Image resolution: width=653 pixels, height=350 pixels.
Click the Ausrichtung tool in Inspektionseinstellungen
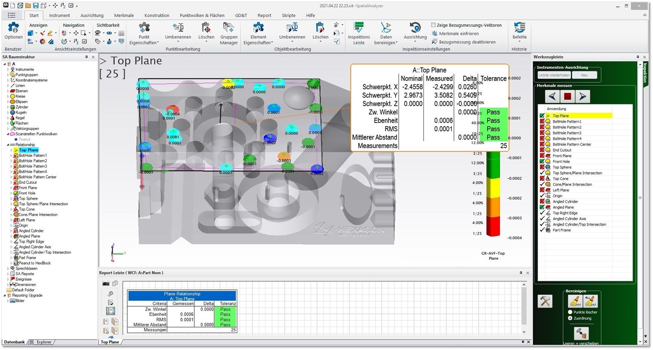pos(414,32)
